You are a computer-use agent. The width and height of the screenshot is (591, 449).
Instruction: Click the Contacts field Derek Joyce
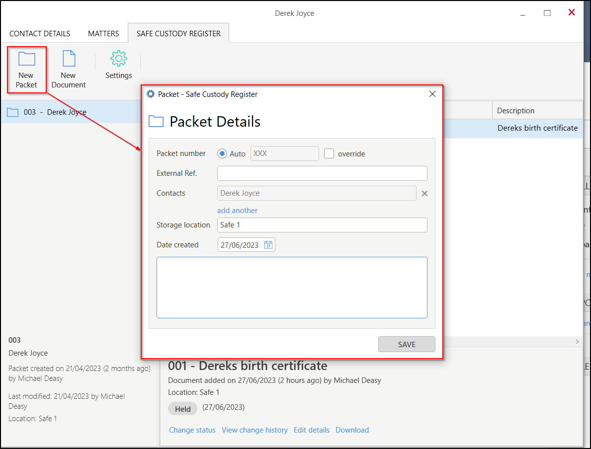317,193
